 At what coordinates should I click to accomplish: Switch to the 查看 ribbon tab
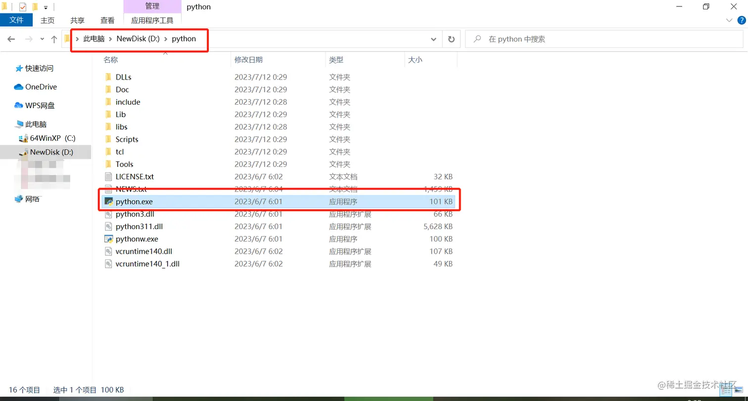pyautogui.click(x=107, y=20)
